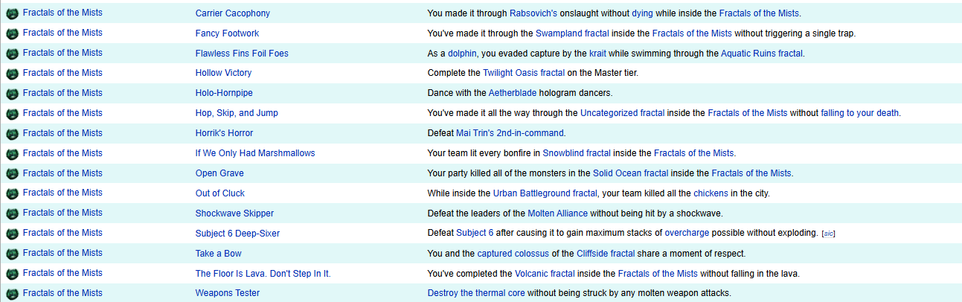Image resolution: width=962 pixels, height=302 pixels.
Task: Click the icon in the Hollow Victory row
Action: (11, 74)
